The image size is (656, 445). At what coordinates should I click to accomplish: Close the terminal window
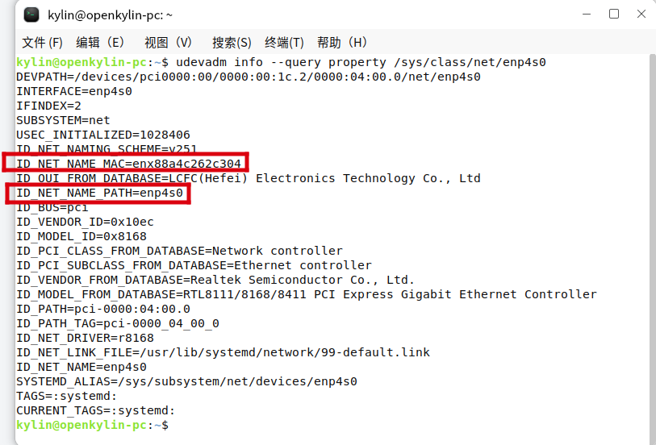(641, 15)
